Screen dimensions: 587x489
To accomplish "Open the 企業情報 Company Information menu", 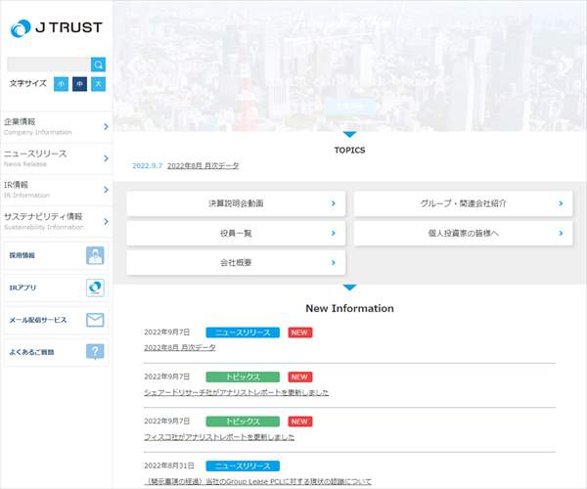I will point(56,126).
